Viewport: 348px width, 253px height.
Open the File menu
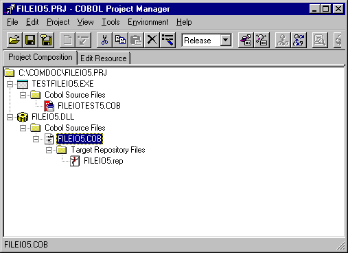[x=12, y=22]
